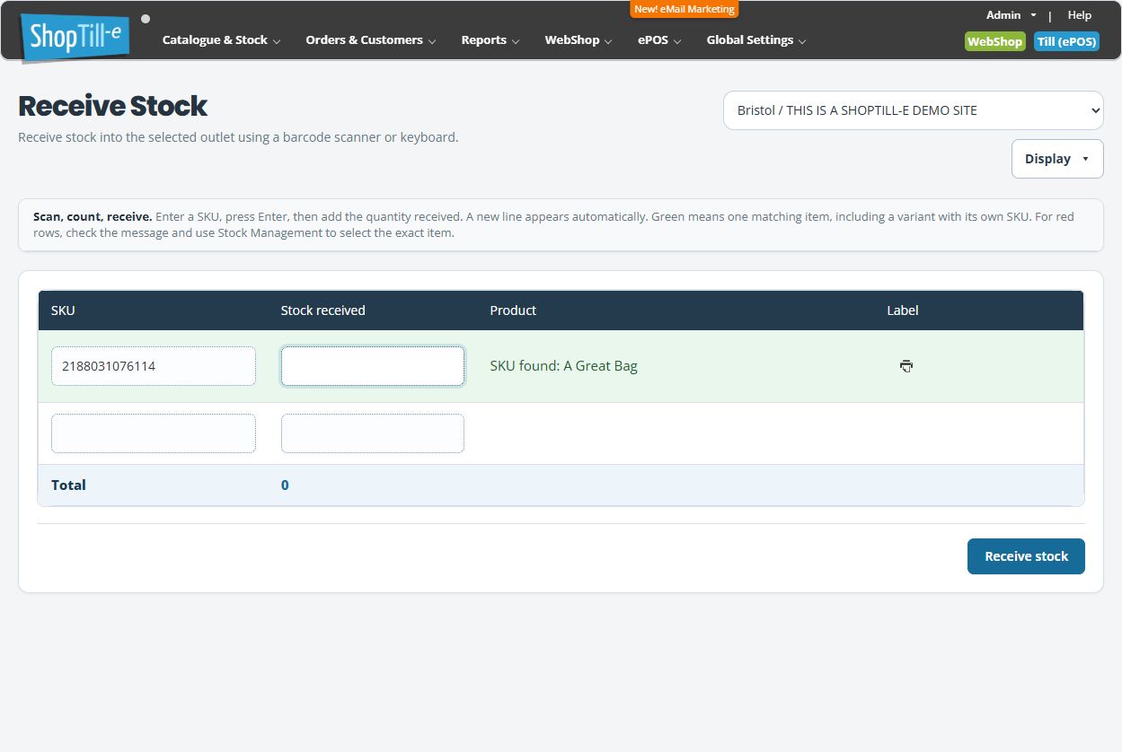Print label for A Great Bag
Screen dimensions: 1122x752
click(906, 366)
